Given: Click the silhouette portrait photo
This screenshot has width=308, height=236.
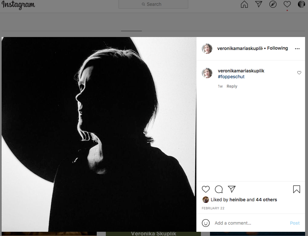Looking at the screenshot, I should coord(99,134).
